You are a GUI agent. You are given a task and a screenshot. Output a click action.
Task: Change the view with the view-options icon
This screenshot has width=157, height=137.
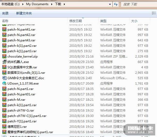tap(154, 13)
